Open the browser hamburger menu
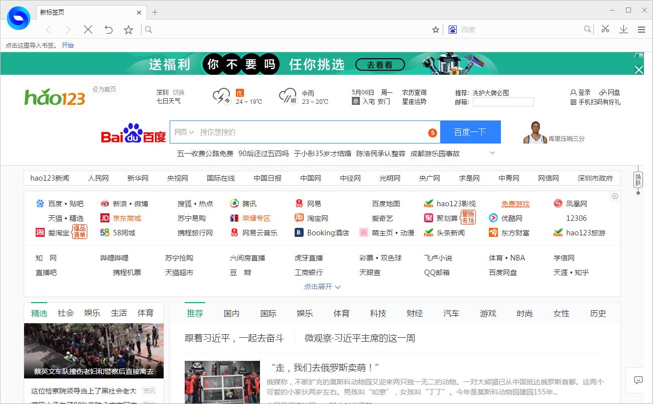The height and width of the screenshot is (404, 653). point(641,30)
